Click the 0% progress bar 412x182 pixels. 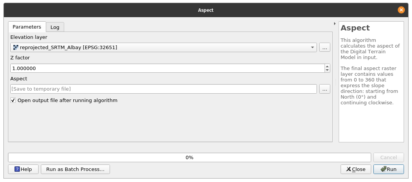(189, 157)
